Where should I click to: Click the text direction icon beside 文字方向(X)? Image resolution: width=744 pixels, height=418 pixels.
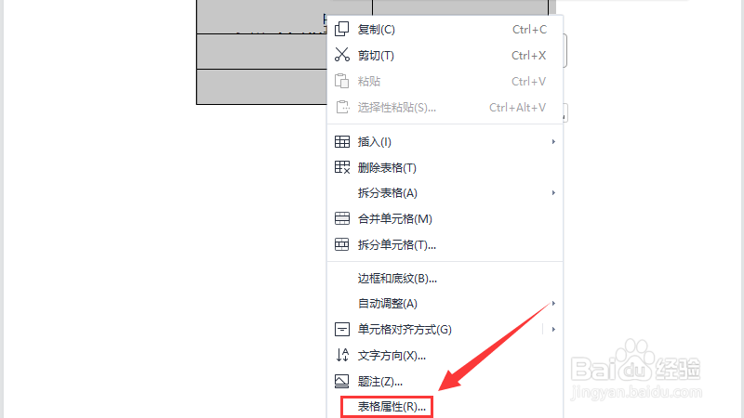342,355
